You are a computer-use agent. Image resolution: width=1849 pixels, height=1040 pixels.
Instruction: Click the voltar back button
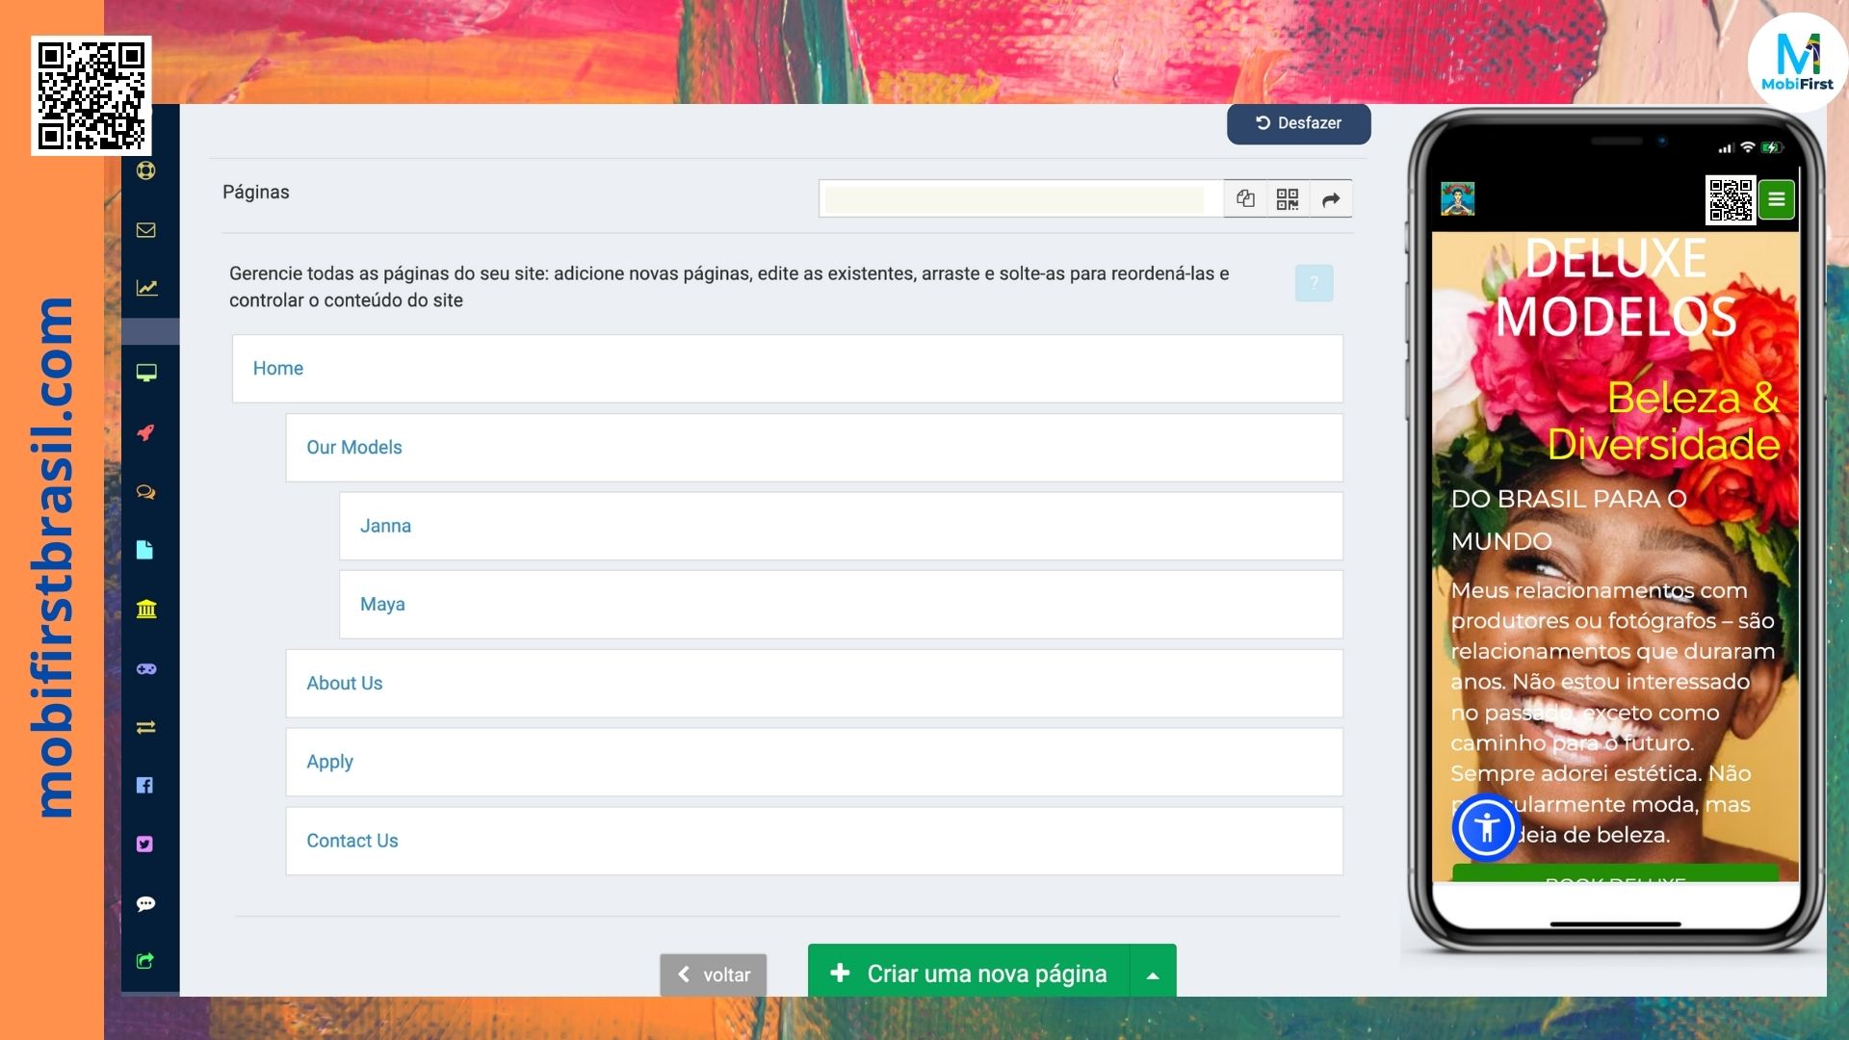coord(714,975)
